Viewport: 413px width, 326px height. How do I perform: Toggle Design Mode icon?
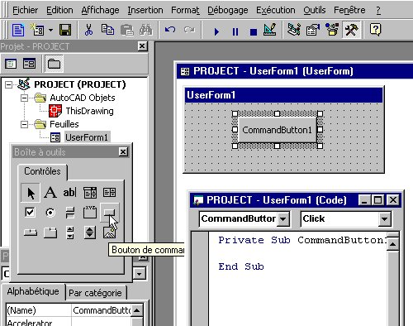269,30
